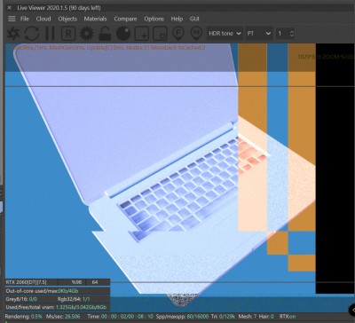This screenshot has width=355, height=323.
Task: Restart the render with the circular arrows icon
Action: click(32, 34)
